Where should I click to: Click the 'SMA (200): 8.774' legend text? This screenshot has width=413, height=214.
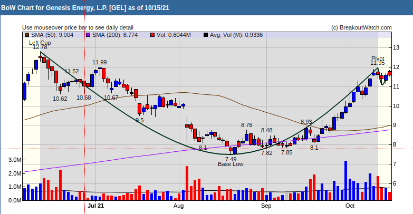[x=115, y=35]
